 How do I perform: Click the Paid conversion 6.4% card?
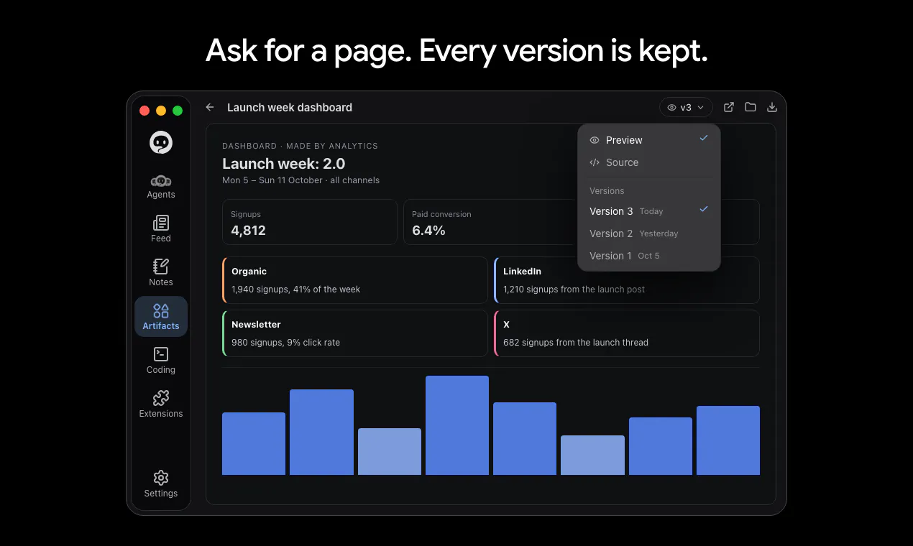pos(490,222)
